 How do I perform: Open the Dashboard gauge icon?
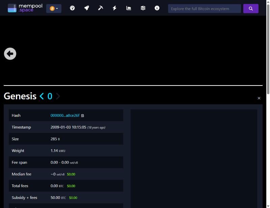[x=72, y=8]
